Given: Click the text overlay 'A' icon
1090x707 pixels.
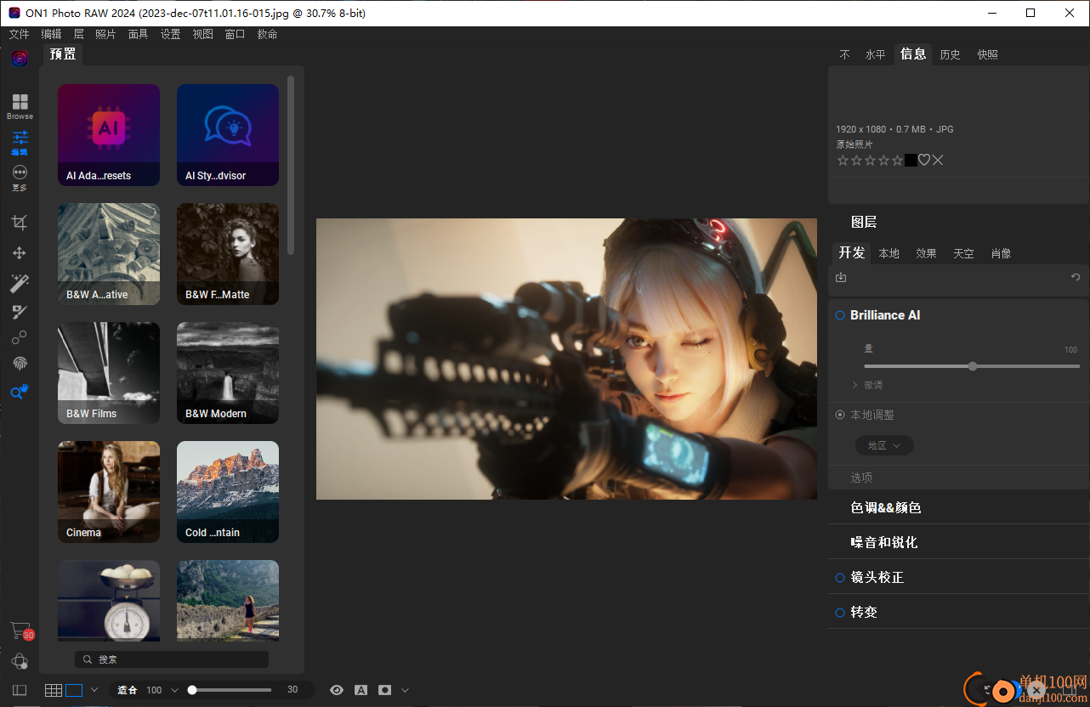Looking at the screenshot, I should tap(360, 690).
